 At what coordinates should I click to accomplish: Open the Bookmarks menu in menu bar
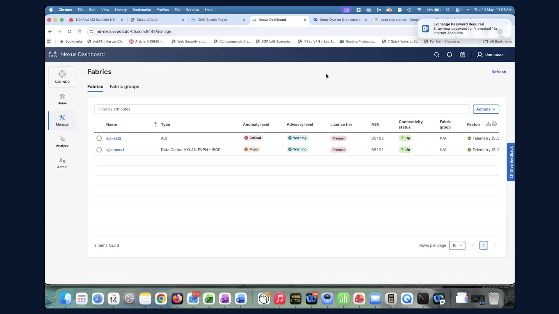tap(141, 10)
